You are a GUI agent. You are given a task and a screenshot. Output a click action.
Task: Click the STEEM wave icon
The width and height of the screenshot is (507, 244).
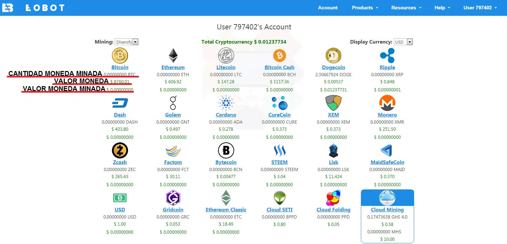point(280,150)
